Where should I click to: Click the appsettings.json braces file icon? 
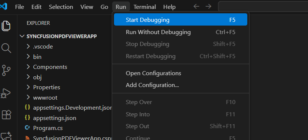click(x=27, y=117)
